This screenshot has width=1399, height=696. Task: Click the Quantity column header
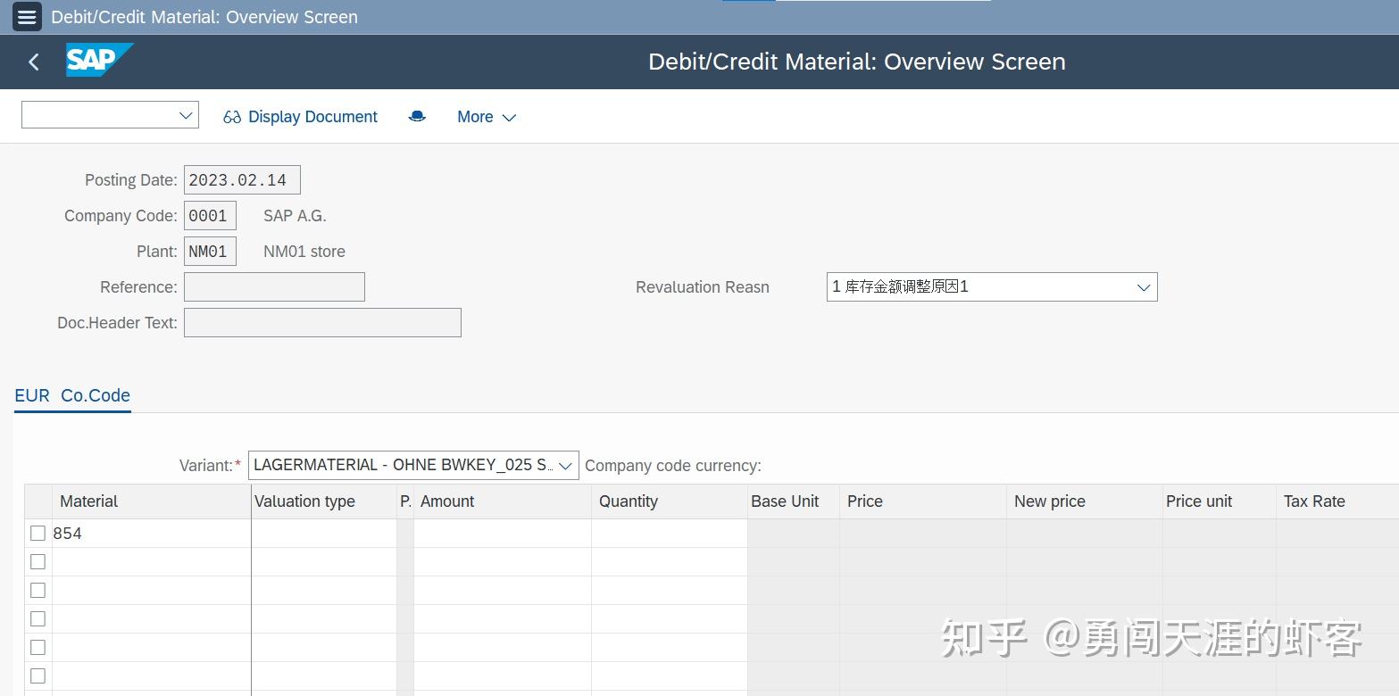click(x=669, y=501)
